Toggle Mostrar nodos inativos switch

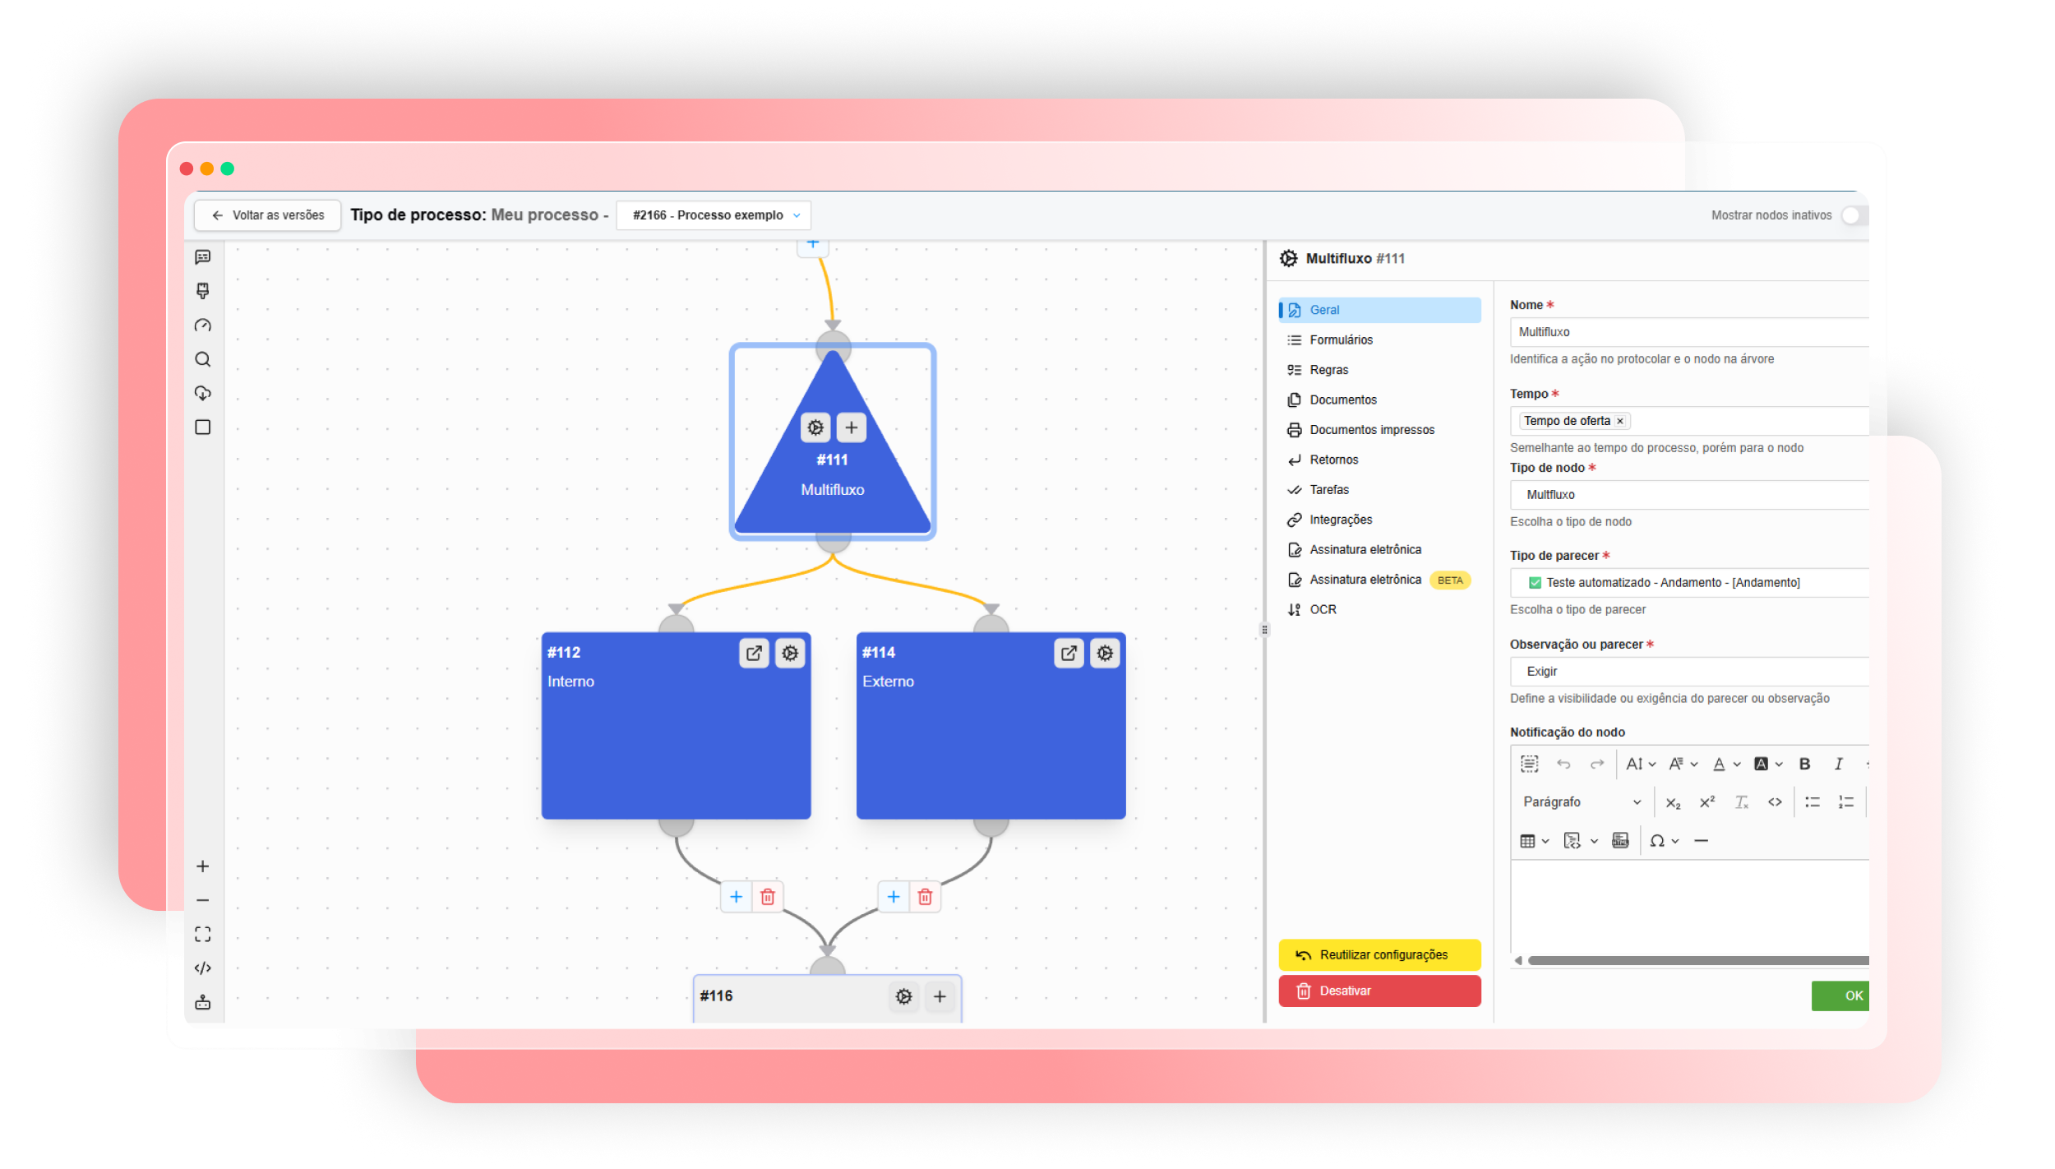click(1853, 215)
